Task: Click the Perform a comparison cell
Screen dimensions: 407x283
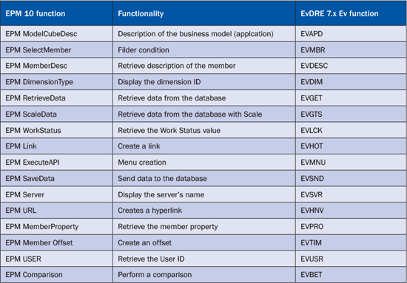Action: pyautogui.click(x=204, y=274)
